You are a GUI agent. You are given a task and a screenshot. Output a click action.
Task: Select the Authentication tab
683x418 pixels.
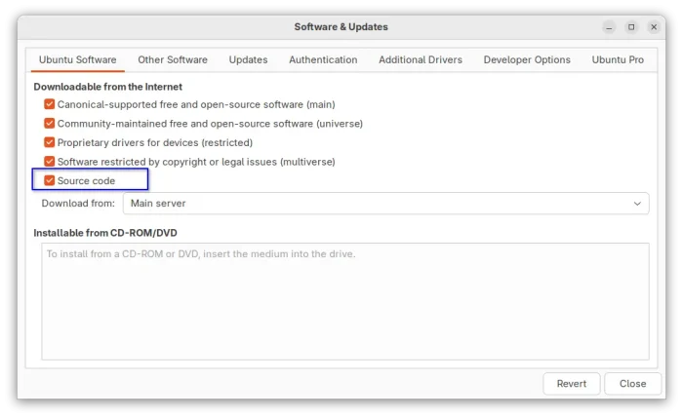point(323,60)
